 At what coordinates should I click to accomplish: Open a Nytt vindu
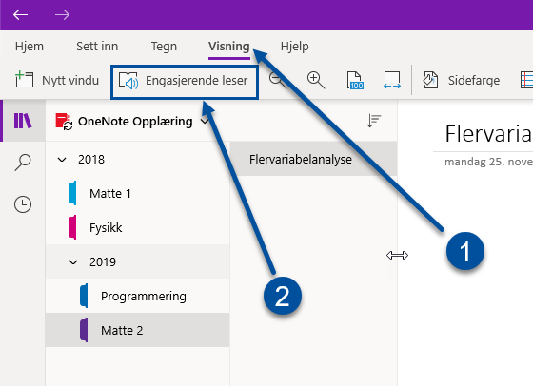[57, 80]
